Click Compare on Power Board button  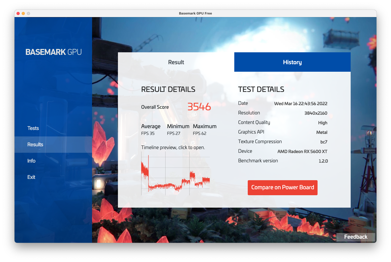(x=282, y=187)
